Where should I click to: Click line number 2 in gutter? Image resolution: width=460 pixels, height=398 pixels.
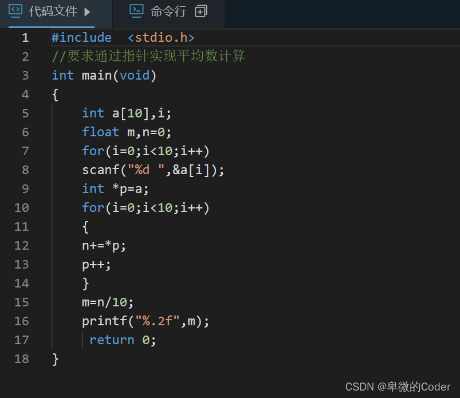pos(26,57)
